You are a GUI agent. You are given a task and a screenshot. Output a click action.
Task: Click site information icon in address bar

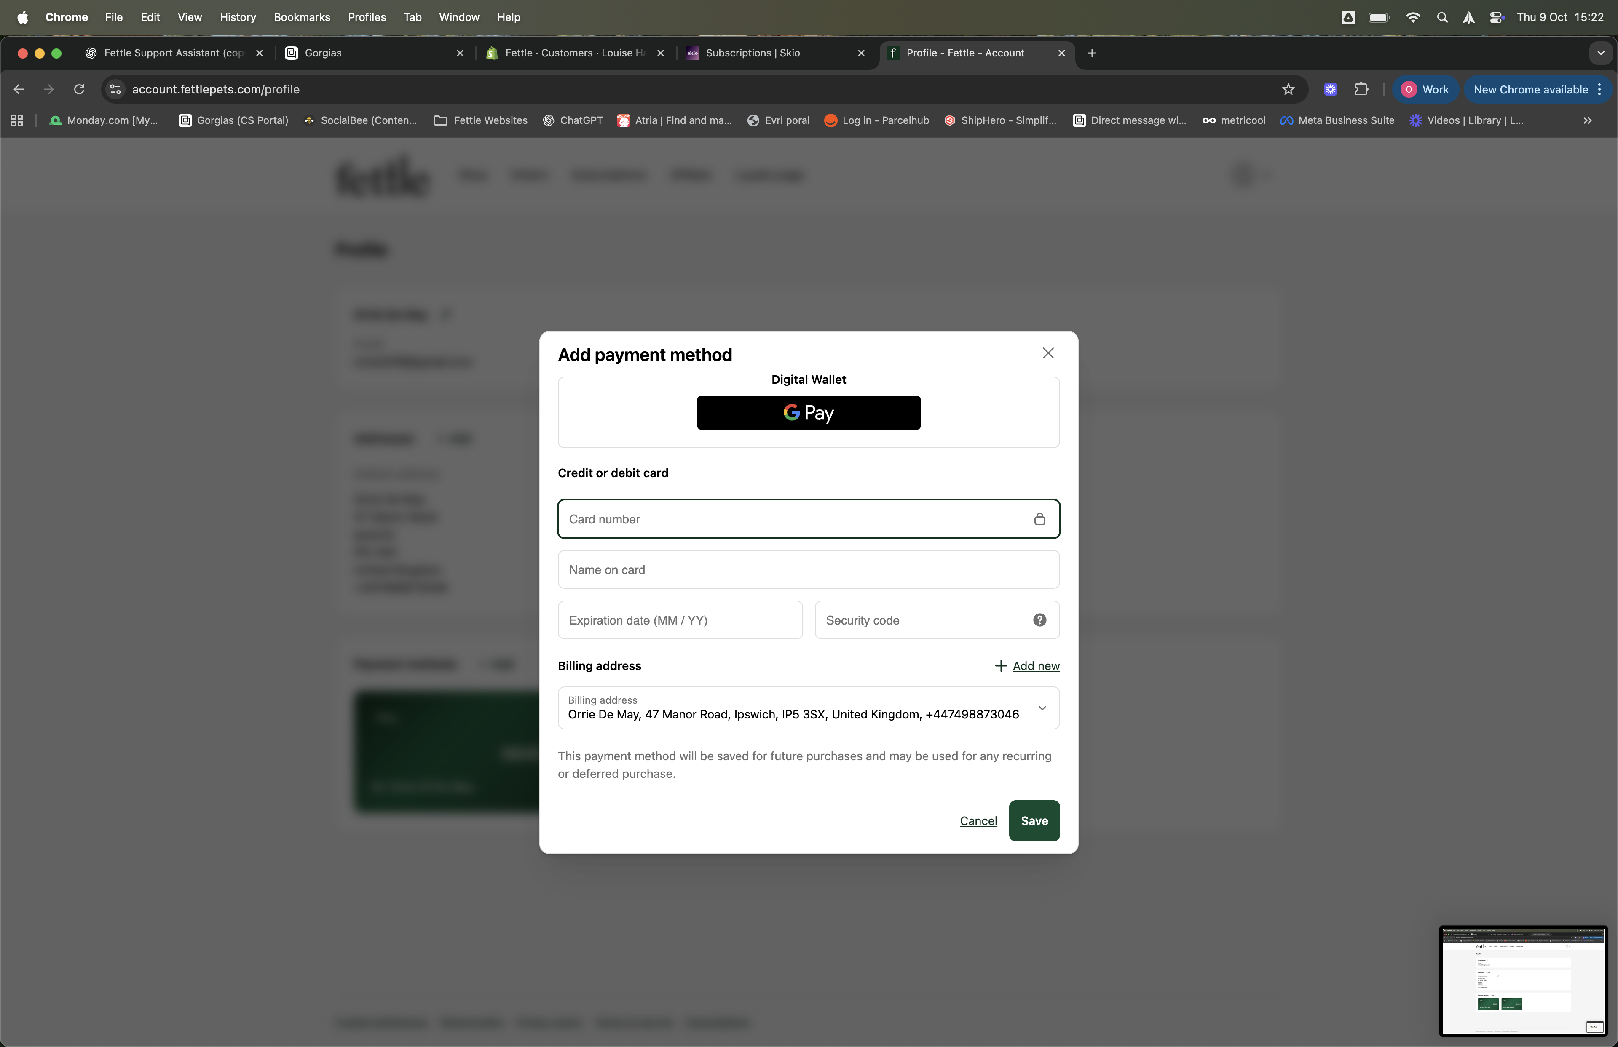[115, 89]
